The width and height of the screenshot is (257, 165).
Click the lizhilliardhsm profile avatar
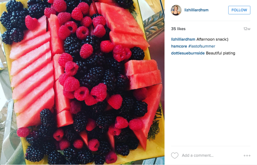point(176,10)
